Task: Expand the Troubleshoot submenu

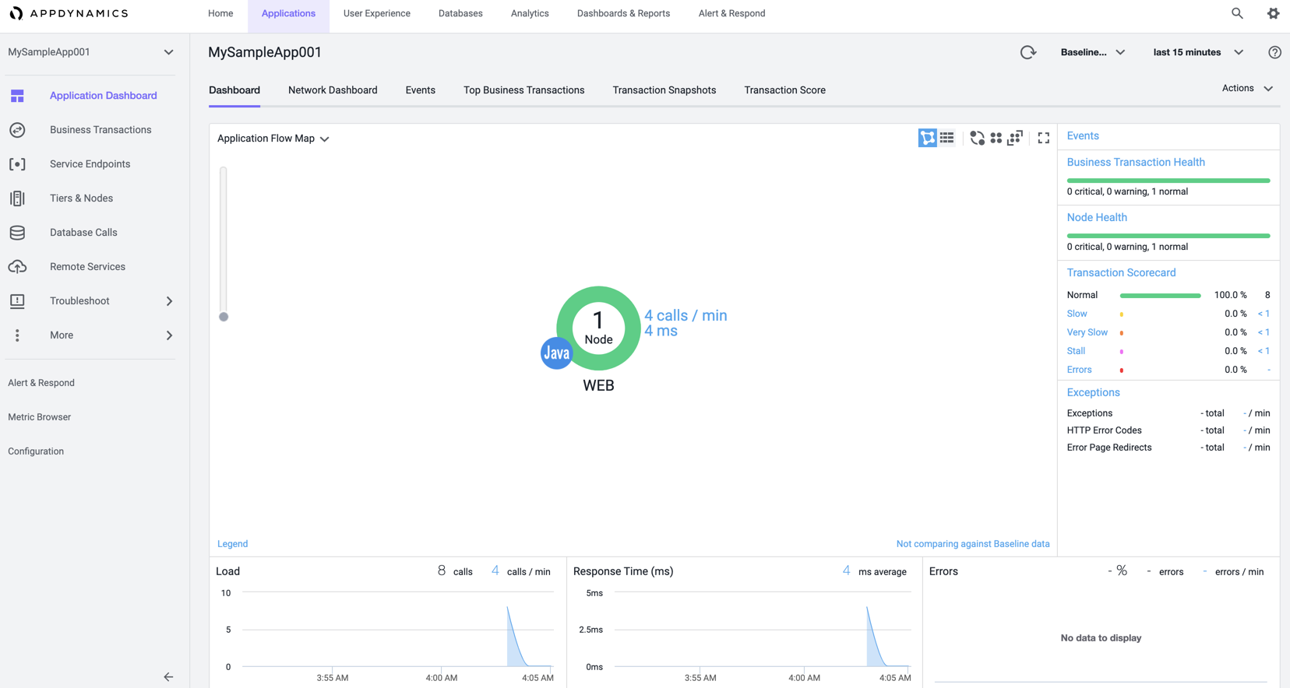Action: [x=169, y=301]
